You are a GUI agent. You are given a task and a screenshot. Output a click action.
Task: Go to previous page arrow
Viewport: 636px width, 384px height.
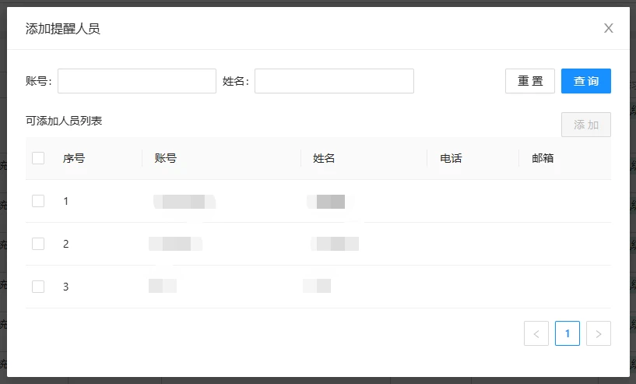536,333
